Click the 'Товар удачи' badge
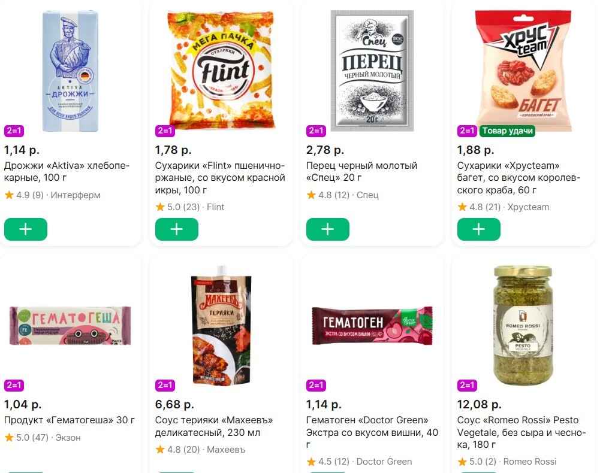Image resolution: width=609 pixels, height=473 pixels. 507,131
